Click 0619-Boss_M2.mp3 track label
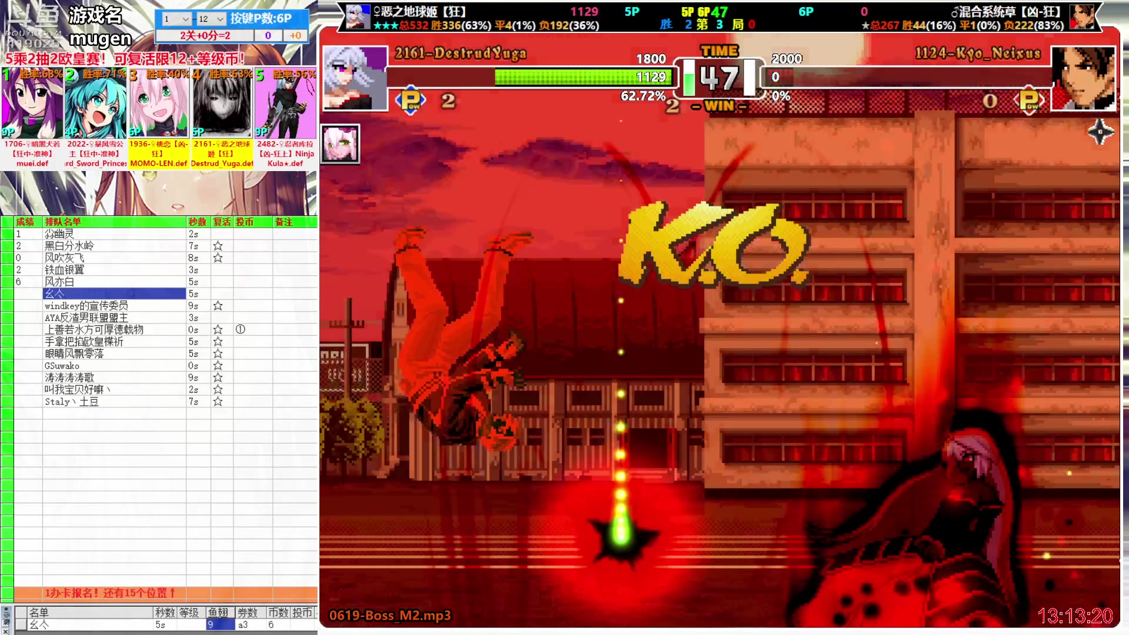The image size is (1129, 635). [x=390, y=616]
